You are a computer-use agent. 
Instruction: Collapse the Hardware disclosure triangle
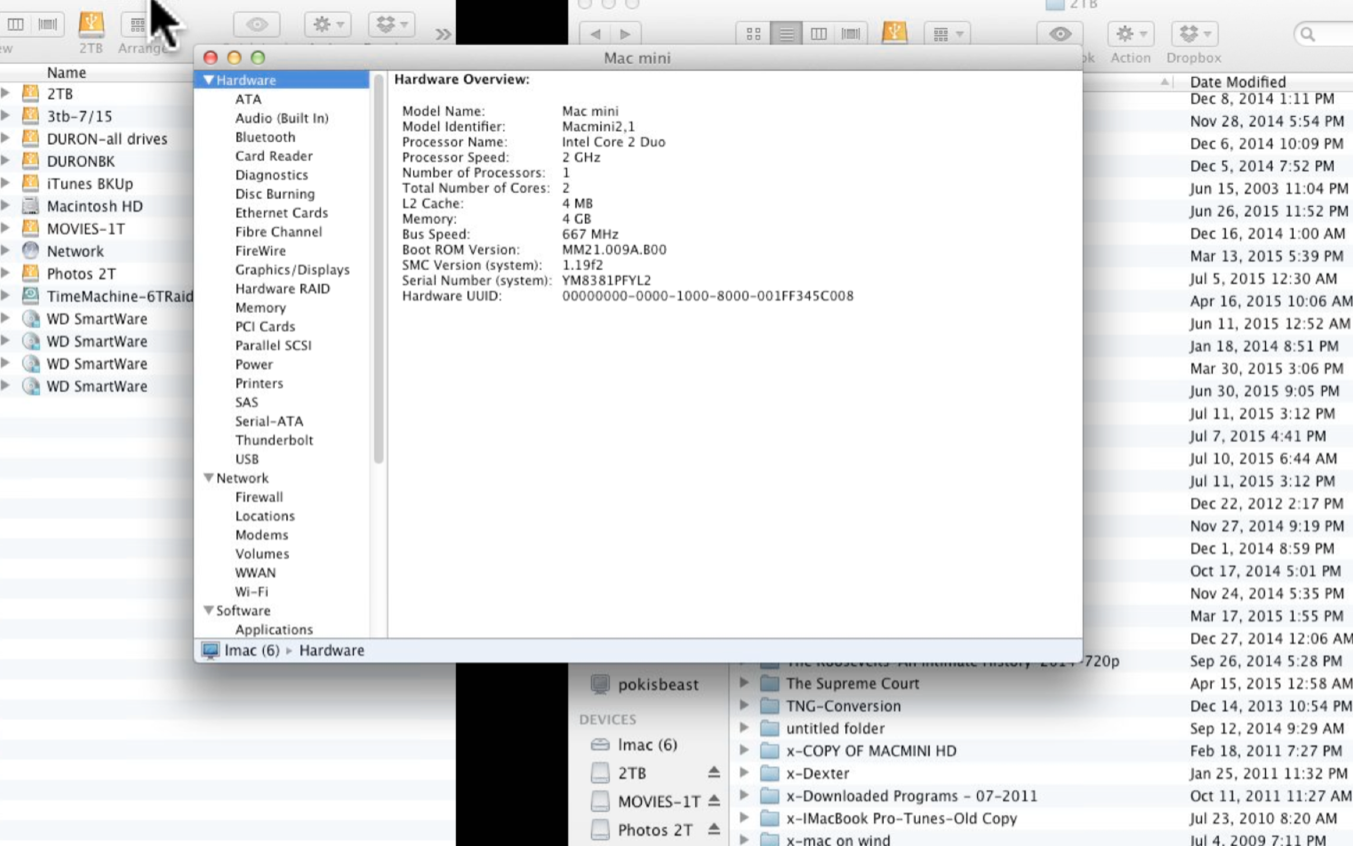pos(209,80)
